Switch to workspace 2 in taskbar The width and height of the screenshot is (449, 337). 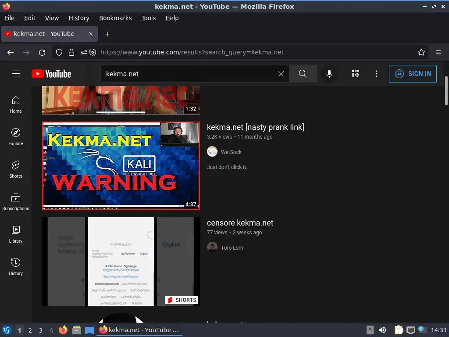30,330
